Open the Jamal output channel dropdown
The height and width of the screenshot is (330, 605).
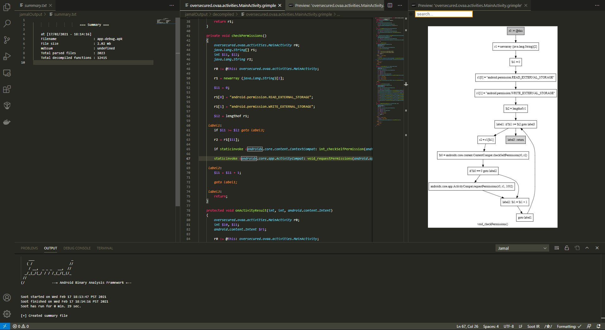click(x=522, y=248)
